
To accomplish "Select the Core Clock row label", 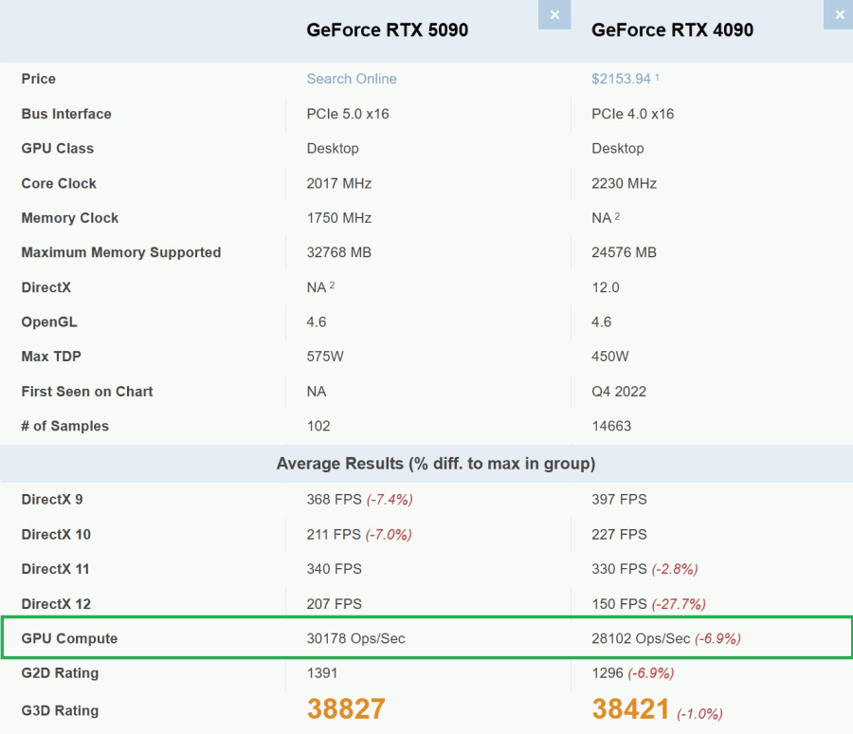I will 59,184.
